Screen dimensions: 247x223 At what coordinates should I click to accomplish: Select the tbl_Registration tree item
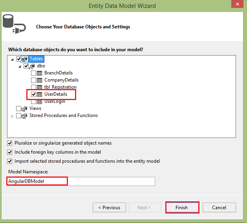[x=60, y=87]
